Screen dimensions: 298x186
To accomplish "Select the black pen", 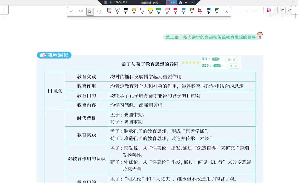I will click(126, 11).
